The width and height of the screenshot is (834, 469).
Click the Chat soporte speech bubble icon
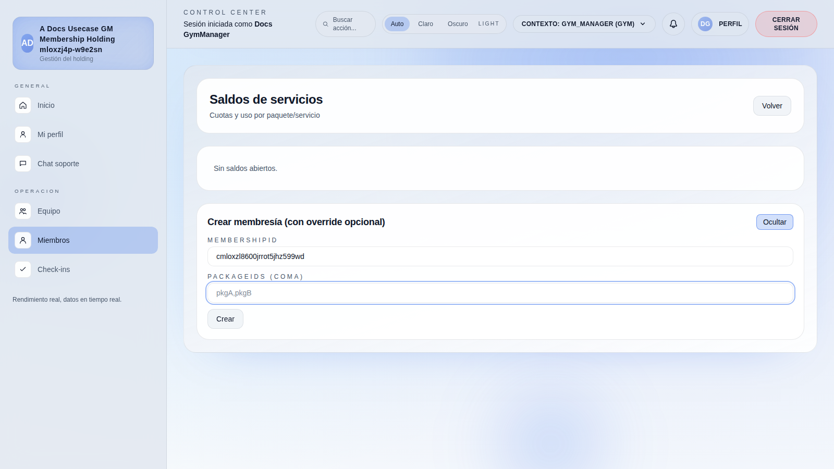[23, 164]
